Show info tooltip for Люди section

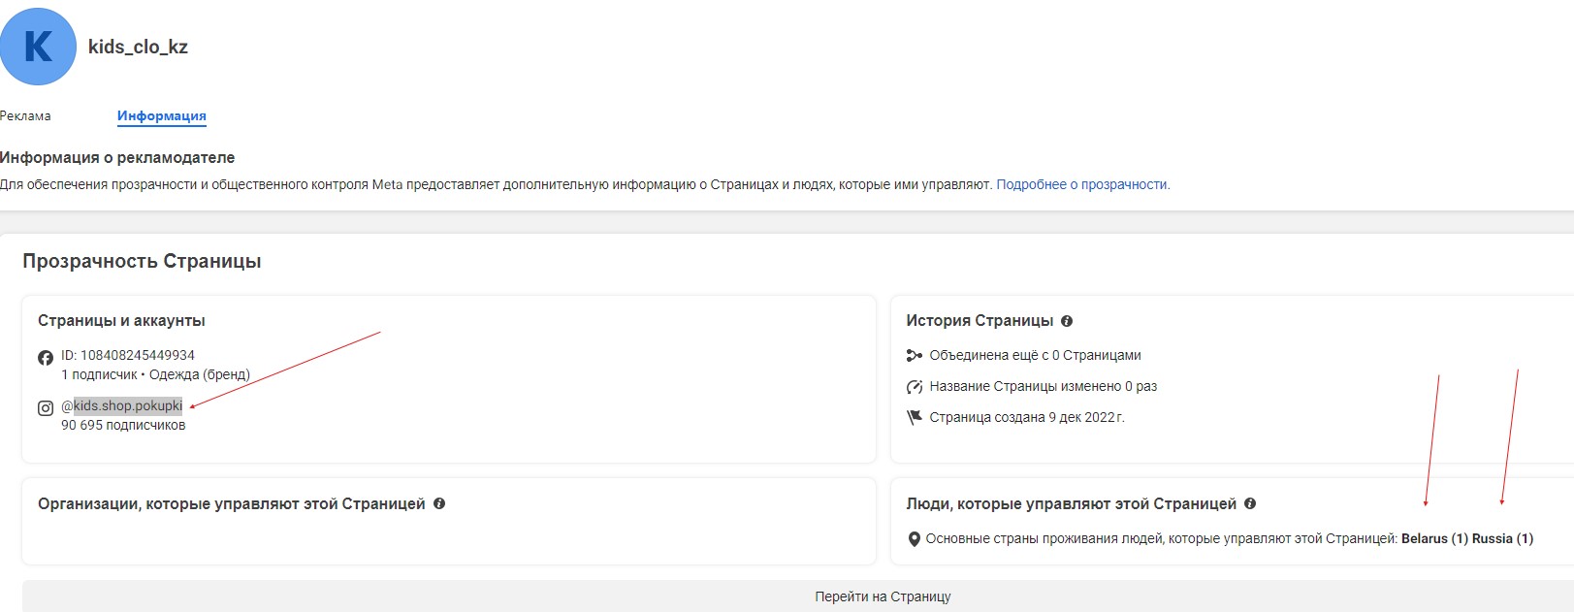point(1250,504)
